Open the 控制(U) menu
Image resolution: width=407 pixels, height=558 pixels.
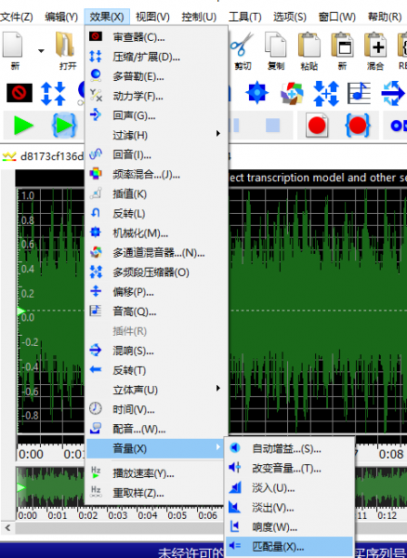[x=199, y=17]
